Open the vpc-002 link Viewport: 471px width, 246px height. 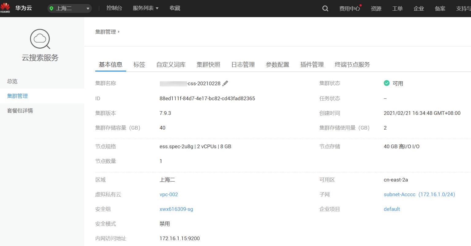click(x=169, y=194)
